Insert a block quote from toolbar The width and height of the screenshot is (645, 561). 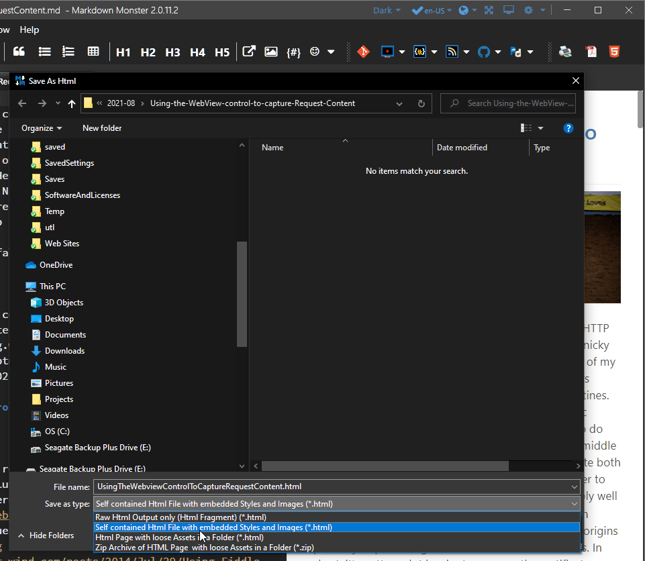click(19, 52)
